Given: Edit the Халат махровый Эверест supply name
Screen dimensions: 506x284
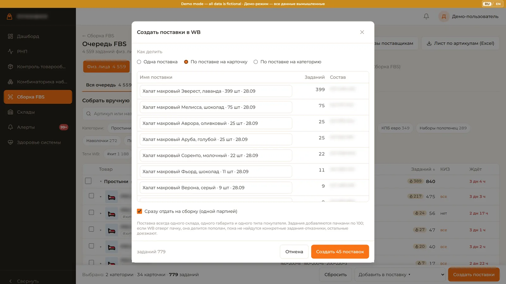Looking at the screenshot, I should point(216,91).
